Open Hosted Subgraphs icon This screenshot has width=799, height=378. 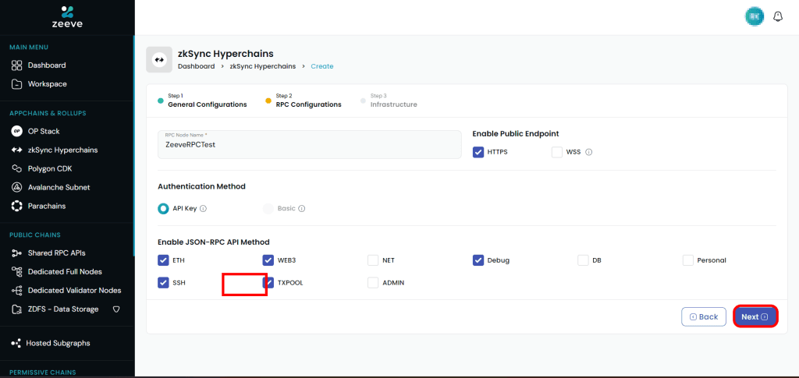pyautogui.click(x=16, y=343)
